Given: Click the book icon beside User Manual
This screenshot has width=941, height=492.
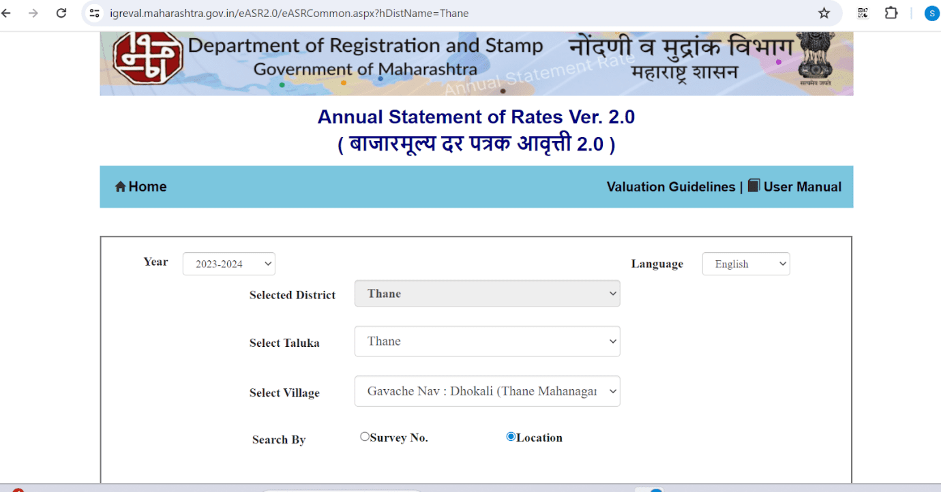Looking at the screenshot, I should 753,185.
